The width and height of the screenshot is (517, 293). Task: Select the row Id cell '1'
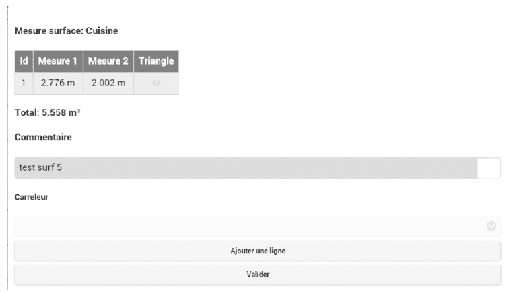pyautogui.click(x=24, y=83)
